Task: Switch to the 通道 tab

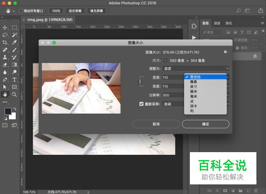Action: (x=217, y=23)
